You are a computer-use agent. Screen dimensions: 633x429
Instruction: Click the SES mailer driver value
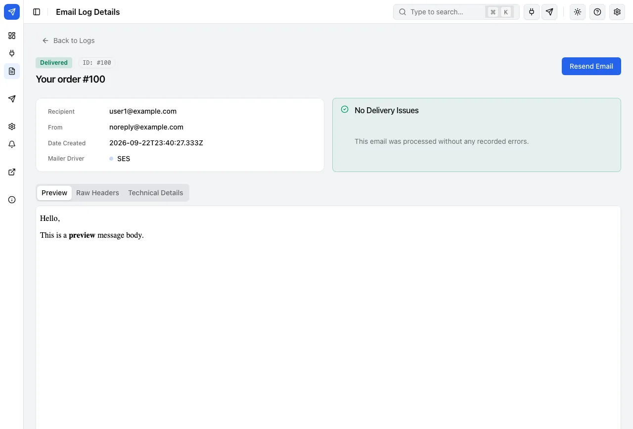[x=124, y=159]
